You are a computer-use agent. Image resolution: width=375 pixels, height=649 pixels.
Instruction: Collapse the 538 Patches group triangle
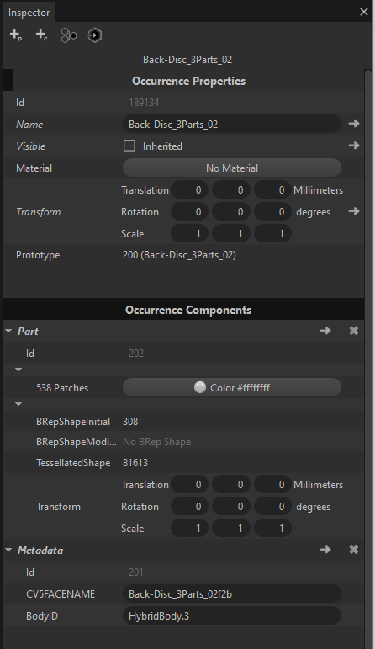18,370
